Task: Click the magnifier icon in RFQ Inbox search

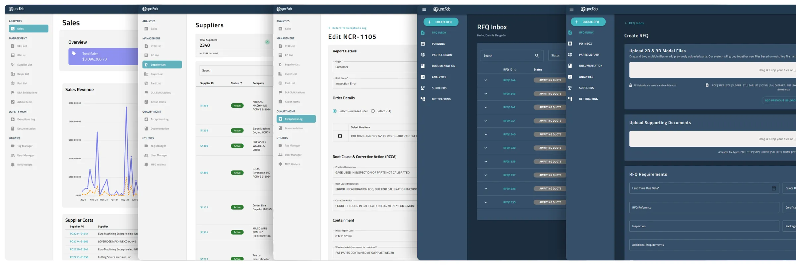Action: (537, 56)
